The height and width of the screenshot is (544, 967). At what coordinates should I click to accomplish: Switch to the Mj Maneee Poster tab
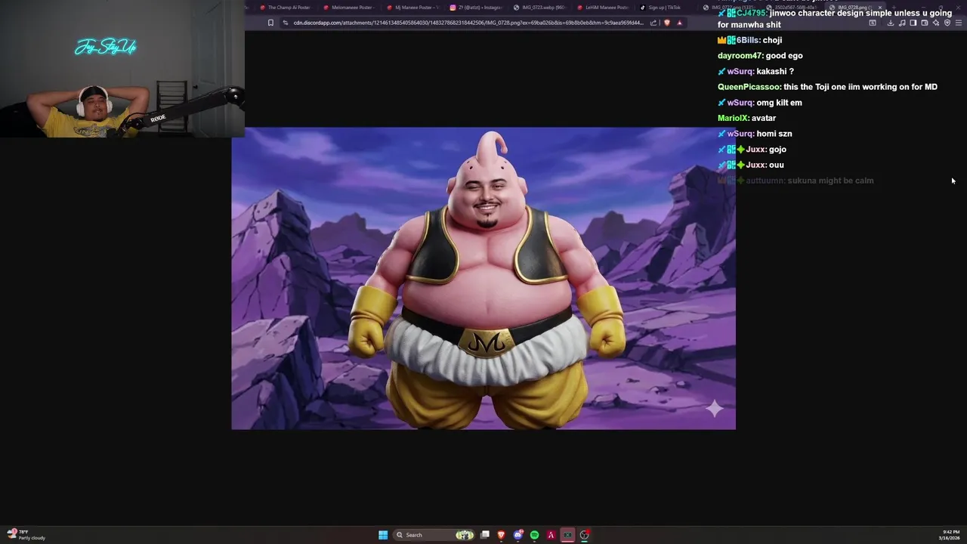[412, 8]
